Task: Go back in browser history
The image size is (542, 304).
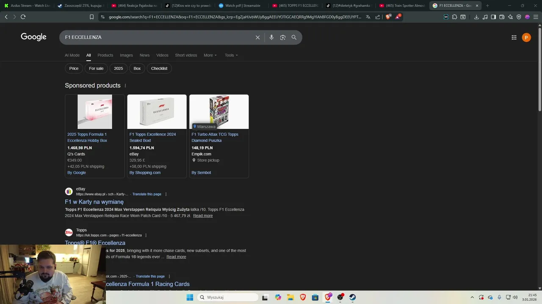Action: coord(6,17)
